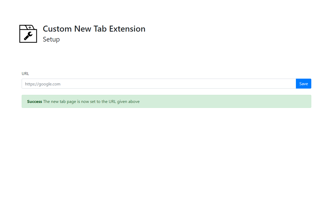Click the https://google.com placeholder text
This screenshot has height=209, width=334.
click(x=43, y=84)
